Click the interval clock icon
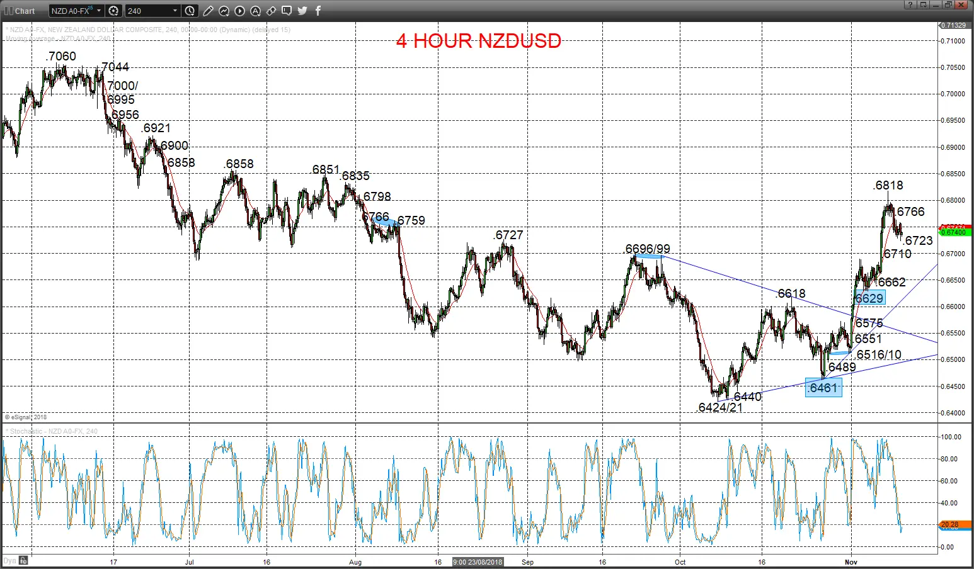Image resolution: width=974 pixels, height=569 pixels. coord(190,11)
